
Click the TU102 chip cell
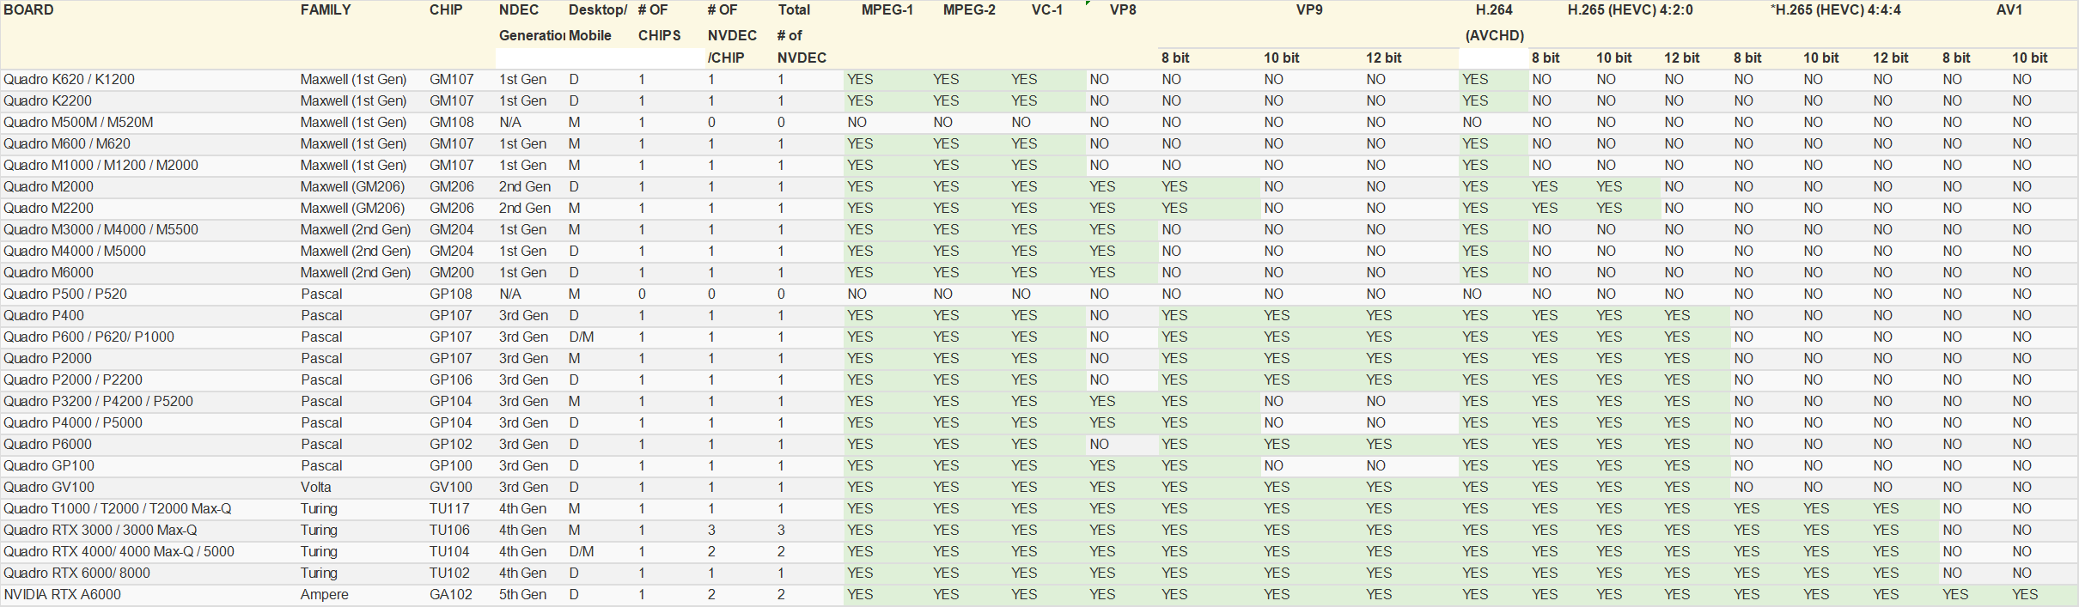coord(450,574)
